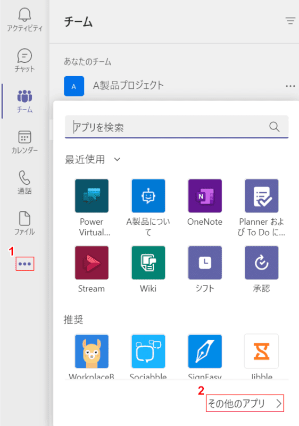Open the A製品について bot app
This screenshot has height=426, width=299.
pos(148,195)
